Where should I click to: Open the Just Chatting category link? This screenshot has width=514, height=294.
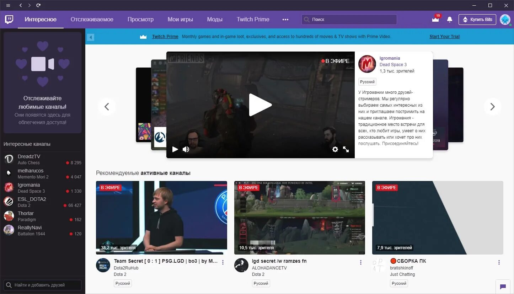point(402,274)
